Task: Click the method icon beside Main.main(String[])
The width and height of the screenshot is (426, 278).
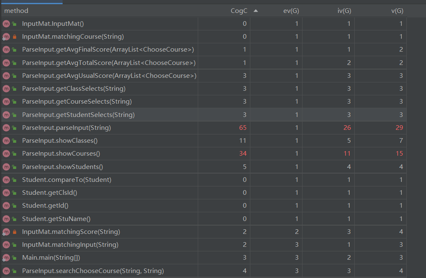Action: (x=6, y=258)
